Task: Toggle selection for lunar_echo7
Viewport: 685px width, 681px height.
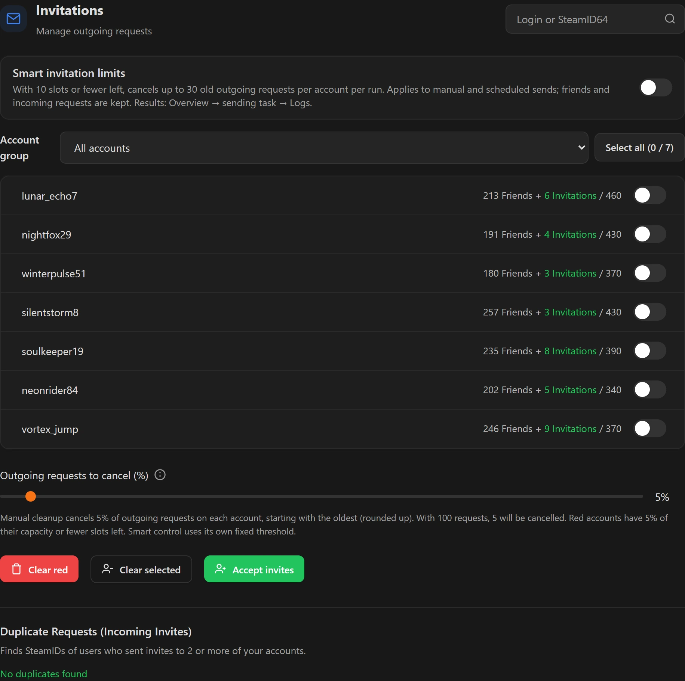Action: 650,195
